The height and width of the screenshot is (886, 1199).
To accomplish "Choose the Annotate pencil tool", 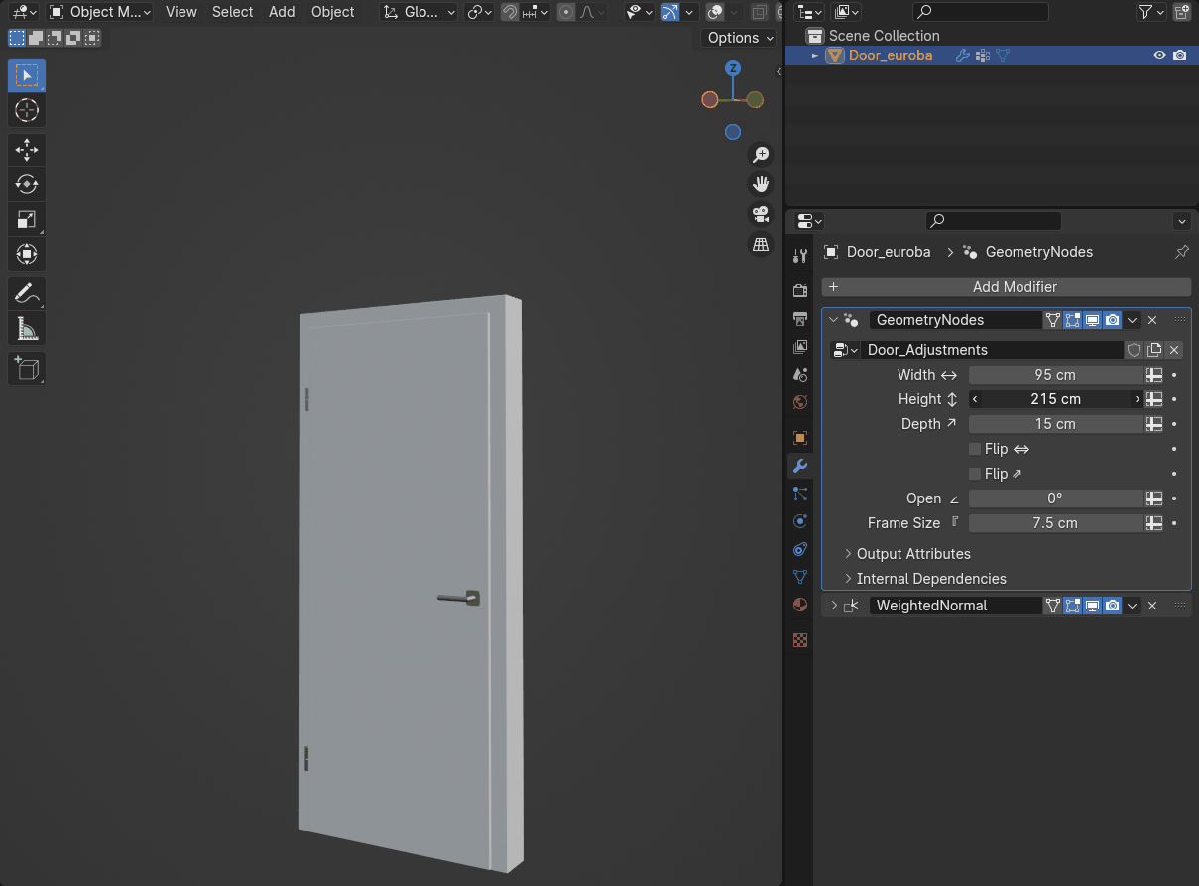I will tap(27, 293).
